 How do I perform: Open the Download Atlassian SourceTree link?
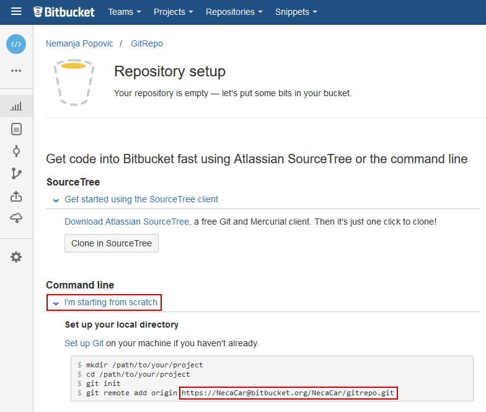click(126, 222)
